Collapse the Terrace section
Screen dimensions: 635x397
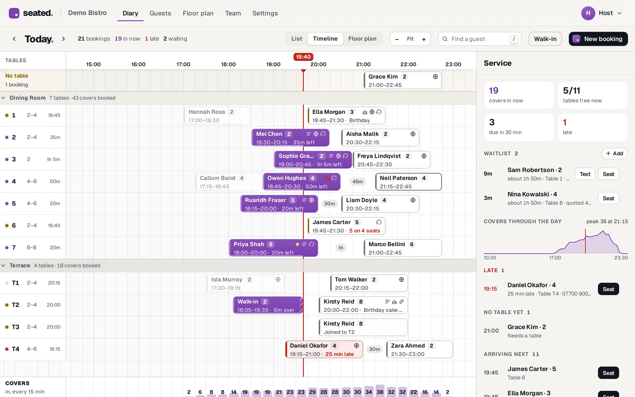3,265
